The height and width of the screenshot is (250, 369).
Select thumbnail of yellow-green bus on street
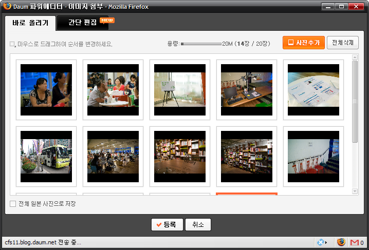(x=46, y=157)
